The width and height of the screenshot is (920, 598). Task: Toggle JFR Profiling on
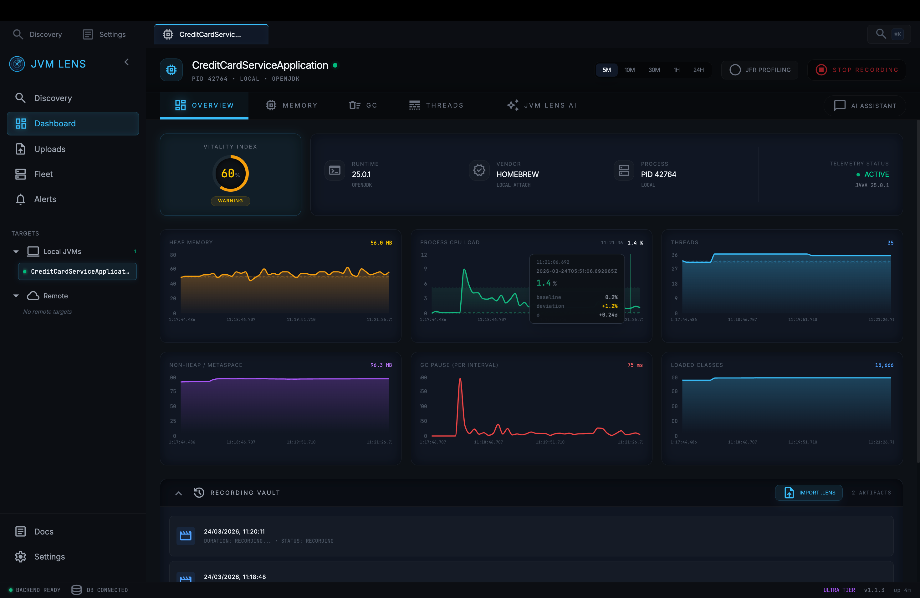pyautogui.click(x=759, y=70)
